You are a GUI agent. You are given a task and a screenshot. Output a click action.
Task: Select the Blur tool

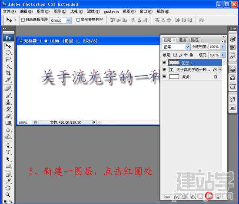pyautogui.click(x=8, y=130)
